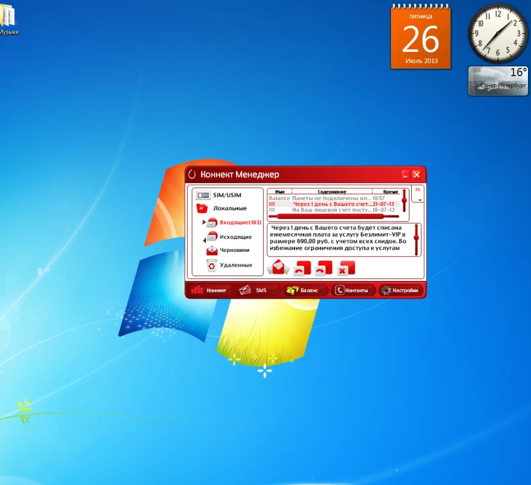Open the Черновики drafts folder

point(228,250)
